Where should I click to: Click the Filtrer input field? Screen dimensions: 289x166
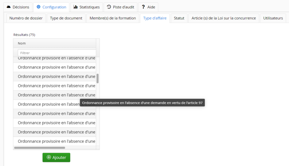(57, 53)
